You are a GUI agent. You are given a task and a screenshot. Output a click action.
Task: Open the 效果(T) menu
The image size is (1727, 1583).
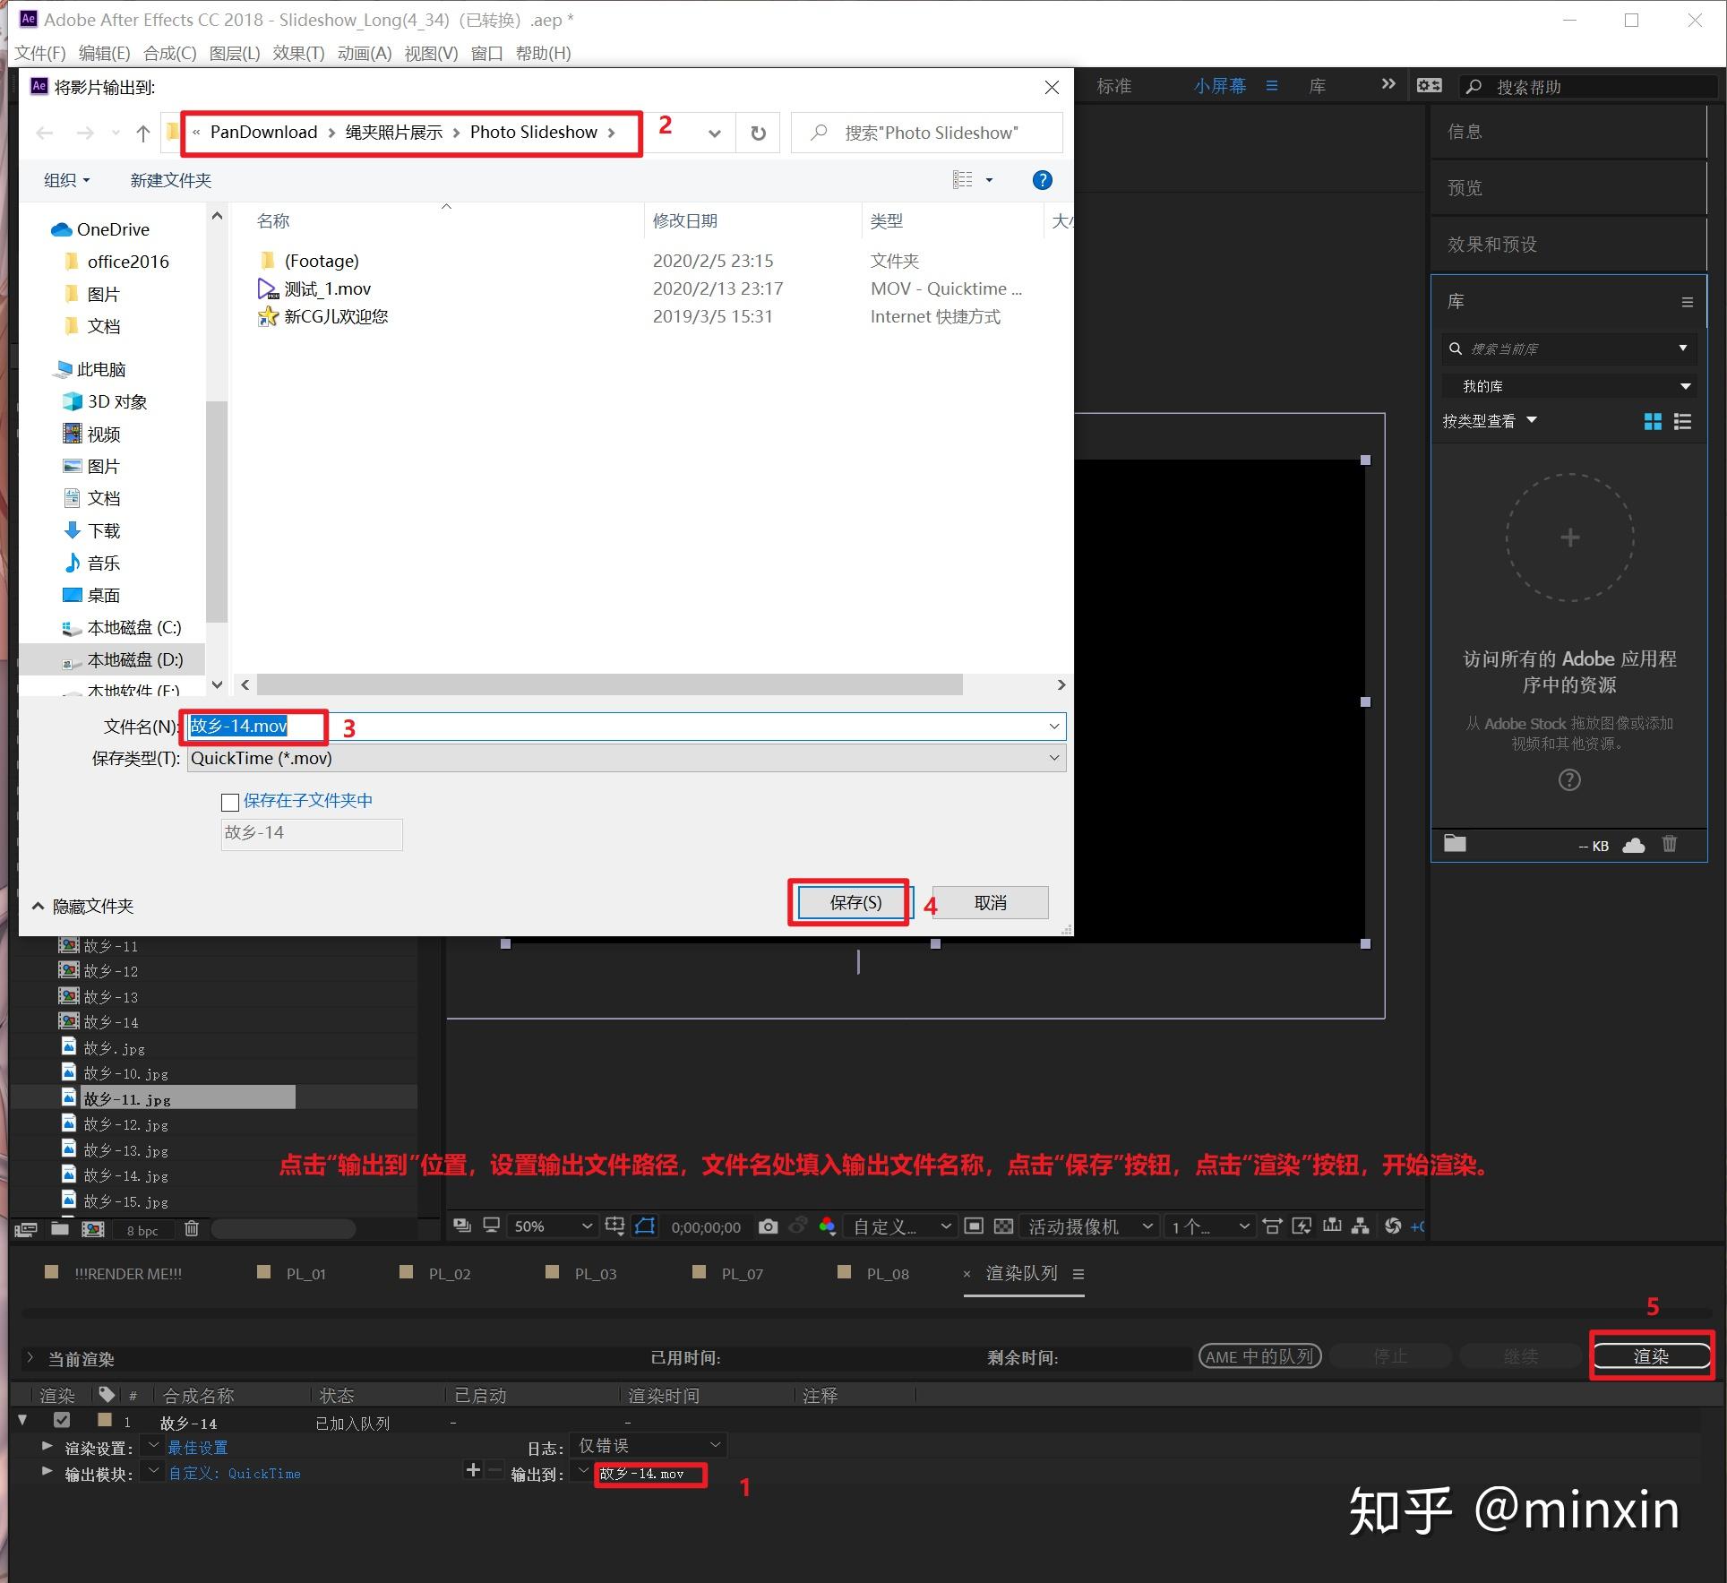298,53
